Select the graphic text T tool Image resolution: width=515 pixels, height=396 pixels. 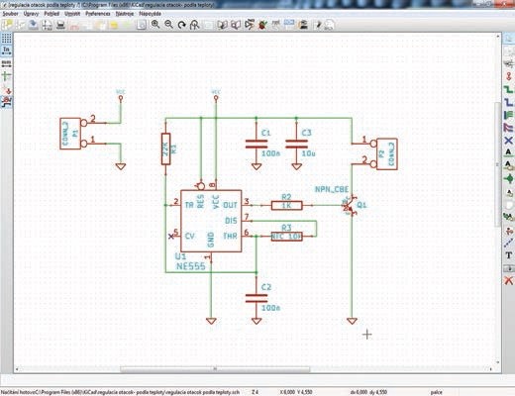[x=508, y=255]
